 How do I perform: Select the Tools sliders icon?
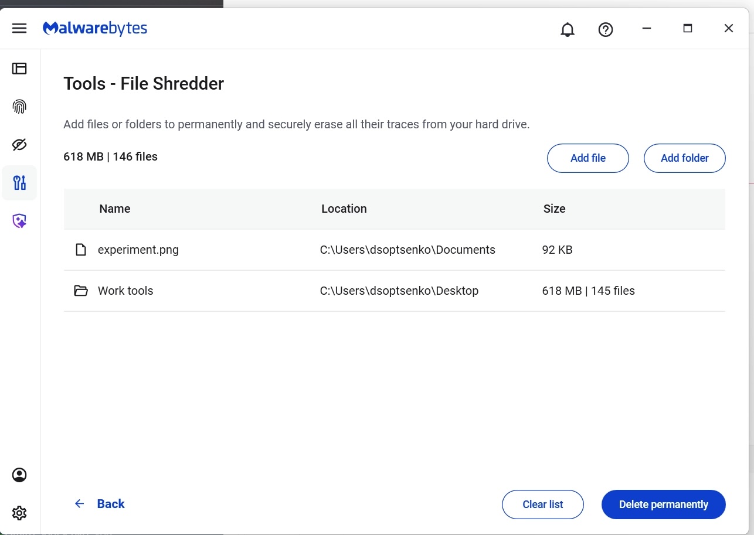tap(19, 183)
